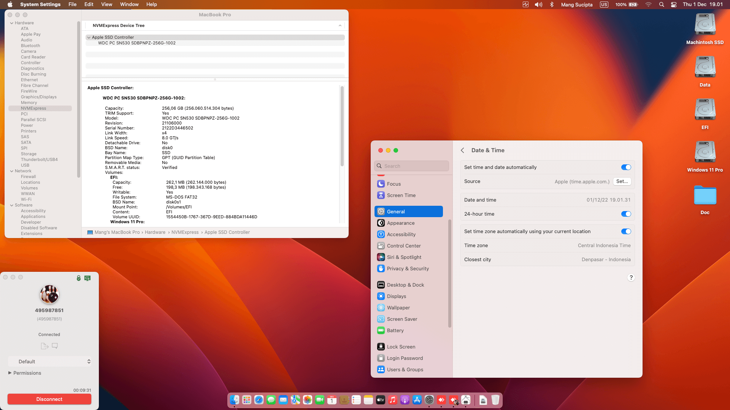
Task: Open the View menu
Action: tap(107, 5)
